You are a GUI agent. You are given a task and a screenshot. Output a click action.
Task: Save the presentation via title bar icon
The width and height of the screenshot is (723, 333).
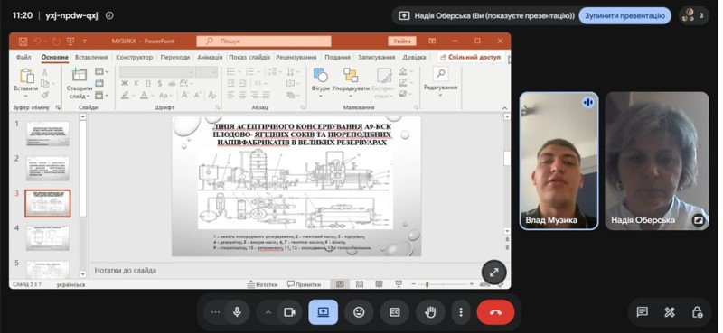(23, 42)
